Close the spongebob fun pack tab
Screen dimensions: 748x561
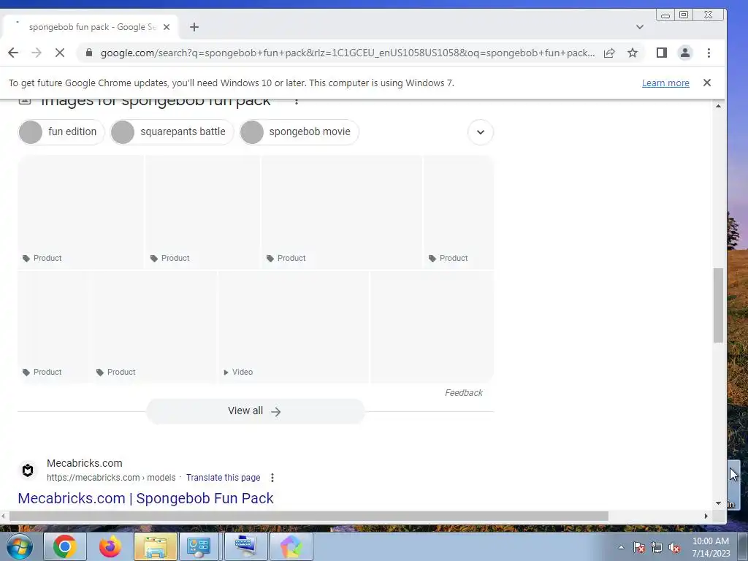tap(167, 27)
